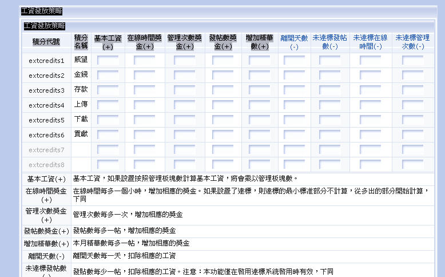Select the extcredits3 增加精華數(+) input
This screenshot has height=277, width=445.
(x=260, y=90)
